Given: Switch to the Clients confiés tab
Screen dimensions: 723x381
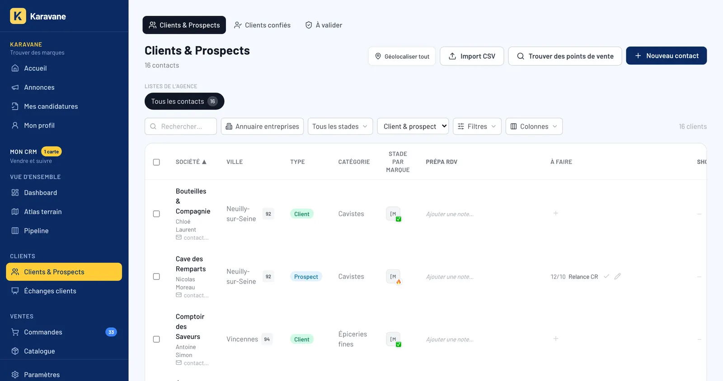Looking at the screenshot, I should (262, 25).
